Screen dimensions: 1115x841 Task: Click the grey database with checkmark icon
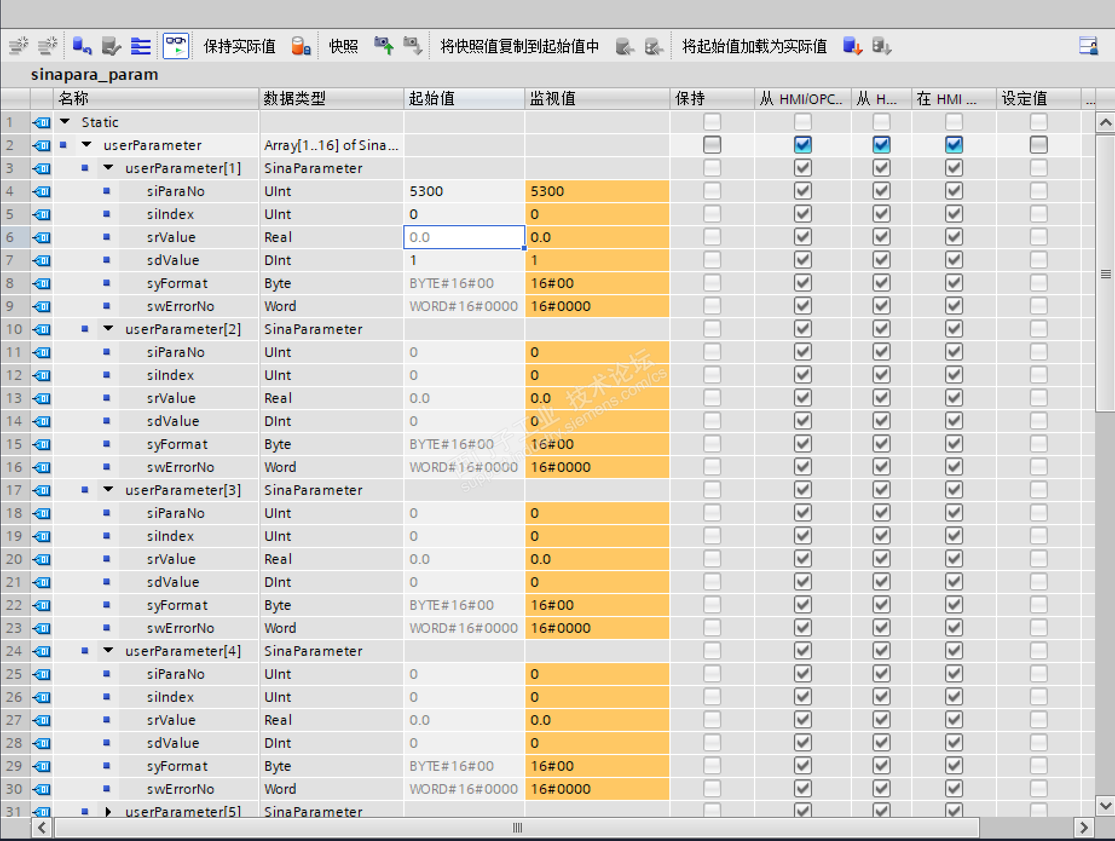coord(111,46)
